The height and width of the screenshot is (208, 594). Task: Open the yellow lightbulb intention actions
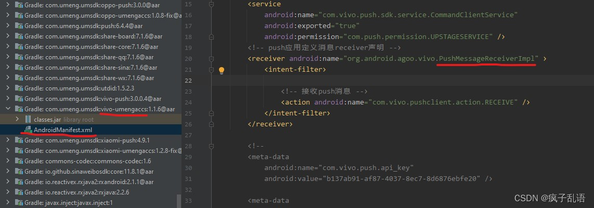click(x=222, y=70)
